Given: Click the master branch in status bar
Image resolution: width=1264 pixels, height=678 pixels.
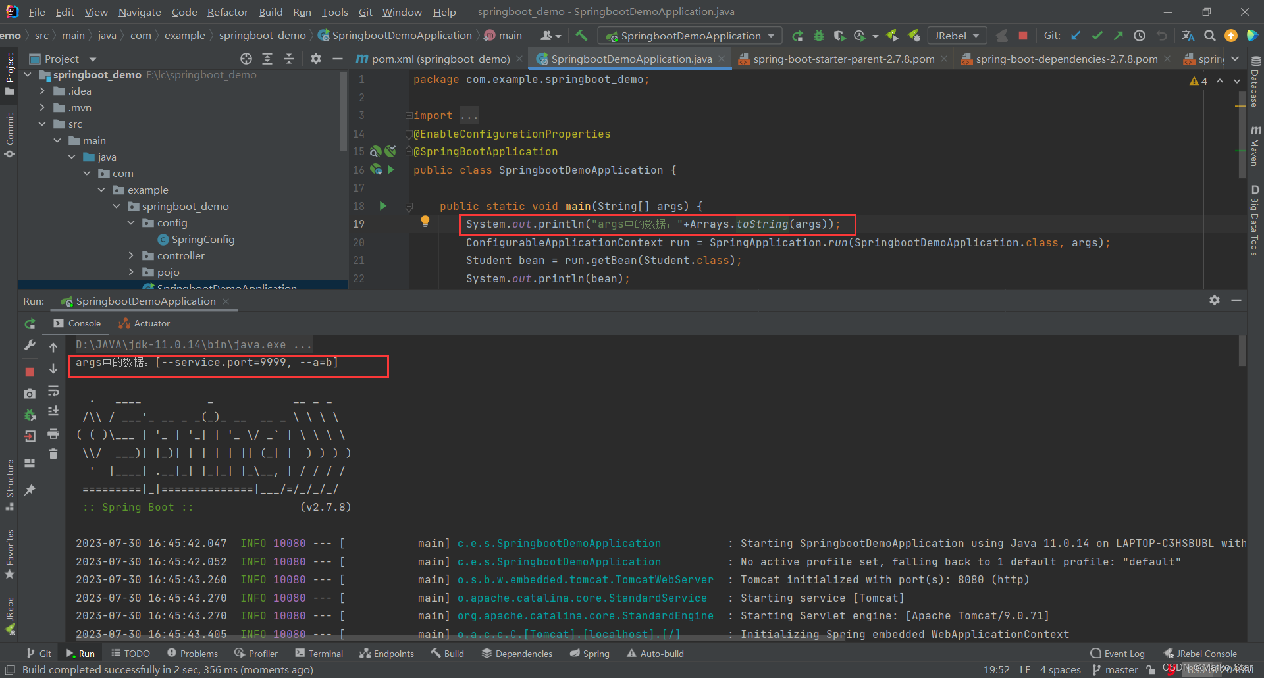Looking at the screenshot, I should click(x=1115, y=669).
